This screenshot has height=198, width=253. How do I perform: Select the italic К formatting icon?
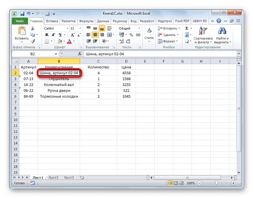coord(53,34)
